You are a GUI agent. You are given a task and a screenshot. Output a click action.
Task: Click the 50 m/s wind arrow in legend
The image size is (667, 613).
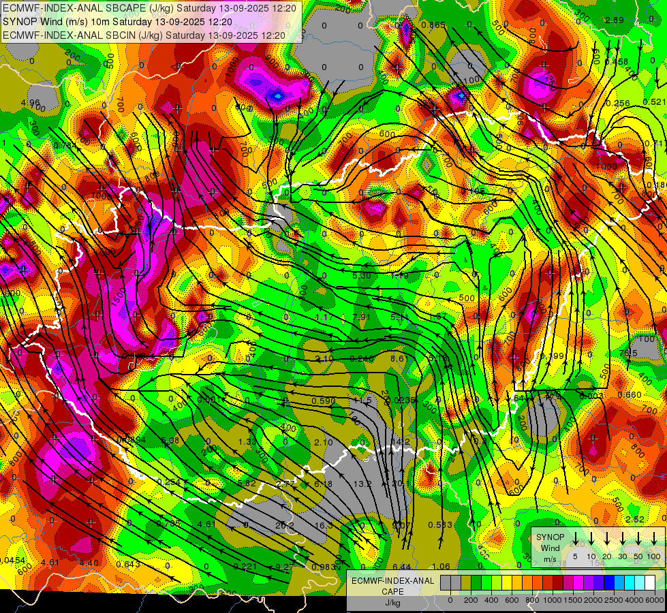[638, 538]
